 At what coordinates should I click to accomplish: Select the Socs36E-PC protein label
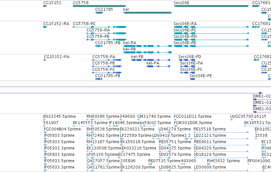(x=191, y=69)
